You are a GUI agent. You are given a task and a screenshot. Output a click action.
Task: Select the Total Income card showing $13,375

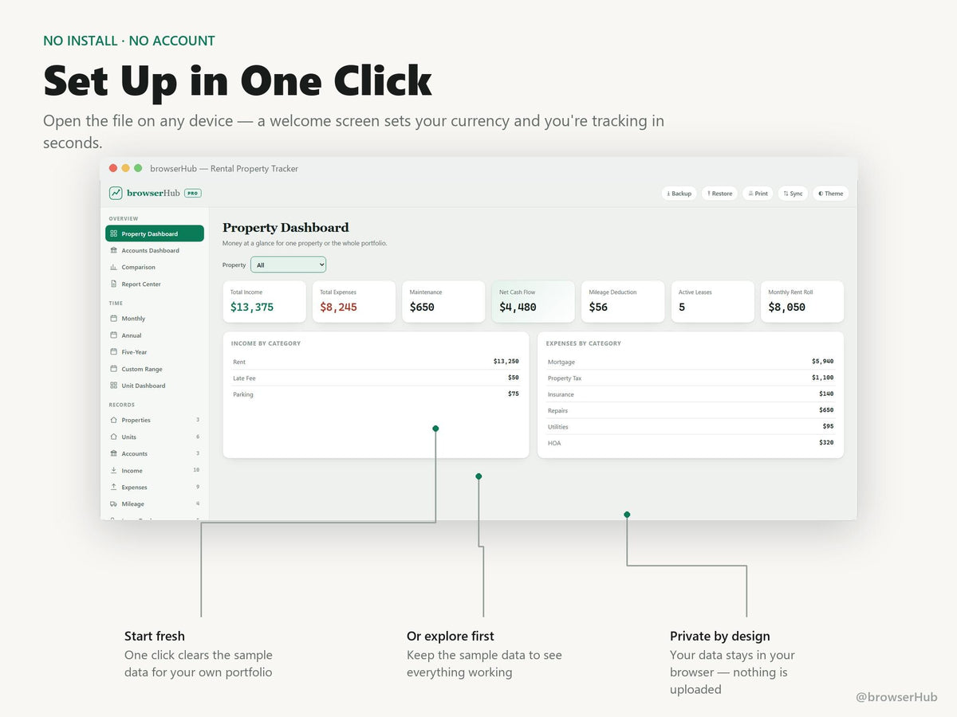(x=264, y=301)
